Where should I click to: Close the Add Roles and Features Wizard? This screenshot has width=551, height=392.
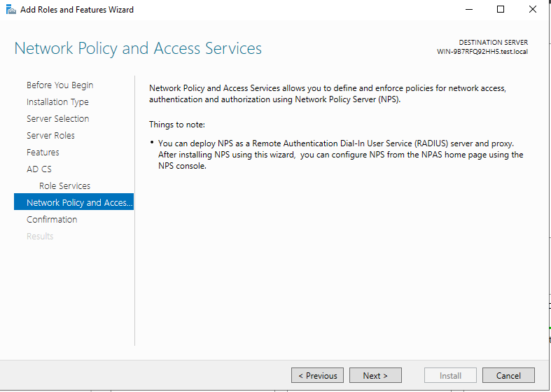(x=533, y=10)
